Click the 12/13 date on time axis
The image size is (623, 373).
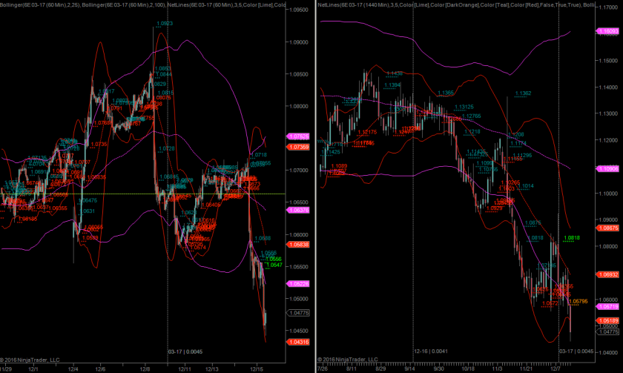click(212, 369)
